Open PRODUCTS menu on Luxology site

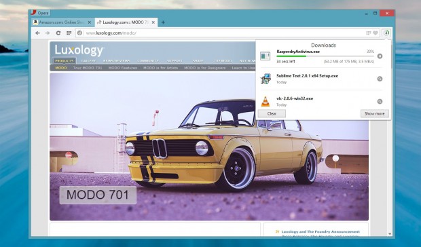click(65, 61)
